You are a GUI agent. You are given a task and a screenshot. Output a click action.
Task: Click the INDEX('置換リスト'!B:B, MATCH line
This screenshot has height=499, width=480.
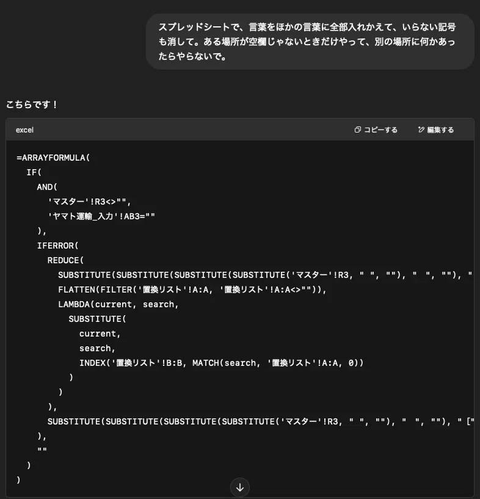[221, 363]
